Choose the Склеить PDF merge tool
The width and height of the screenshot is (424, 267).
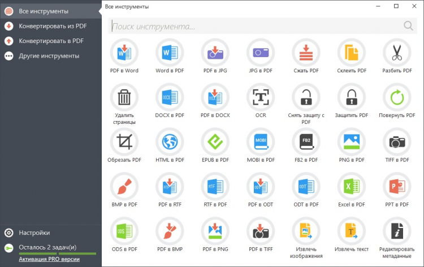pos(351,53)
